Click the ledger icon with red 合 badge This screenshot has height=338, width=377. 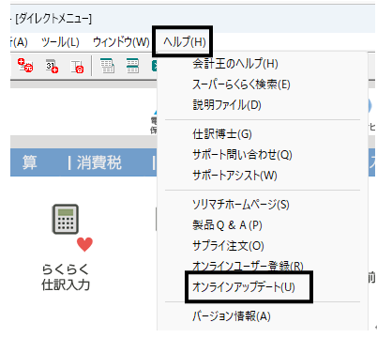(x=77, y=67)
